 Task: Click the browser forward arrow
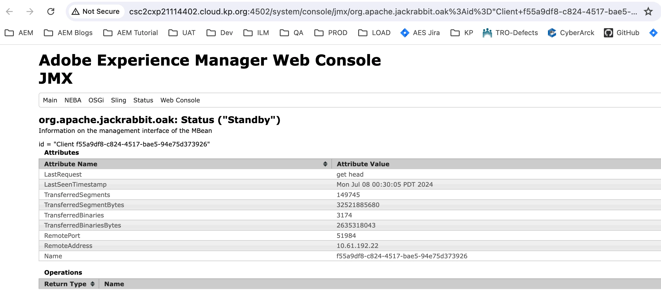coord(30,12)
